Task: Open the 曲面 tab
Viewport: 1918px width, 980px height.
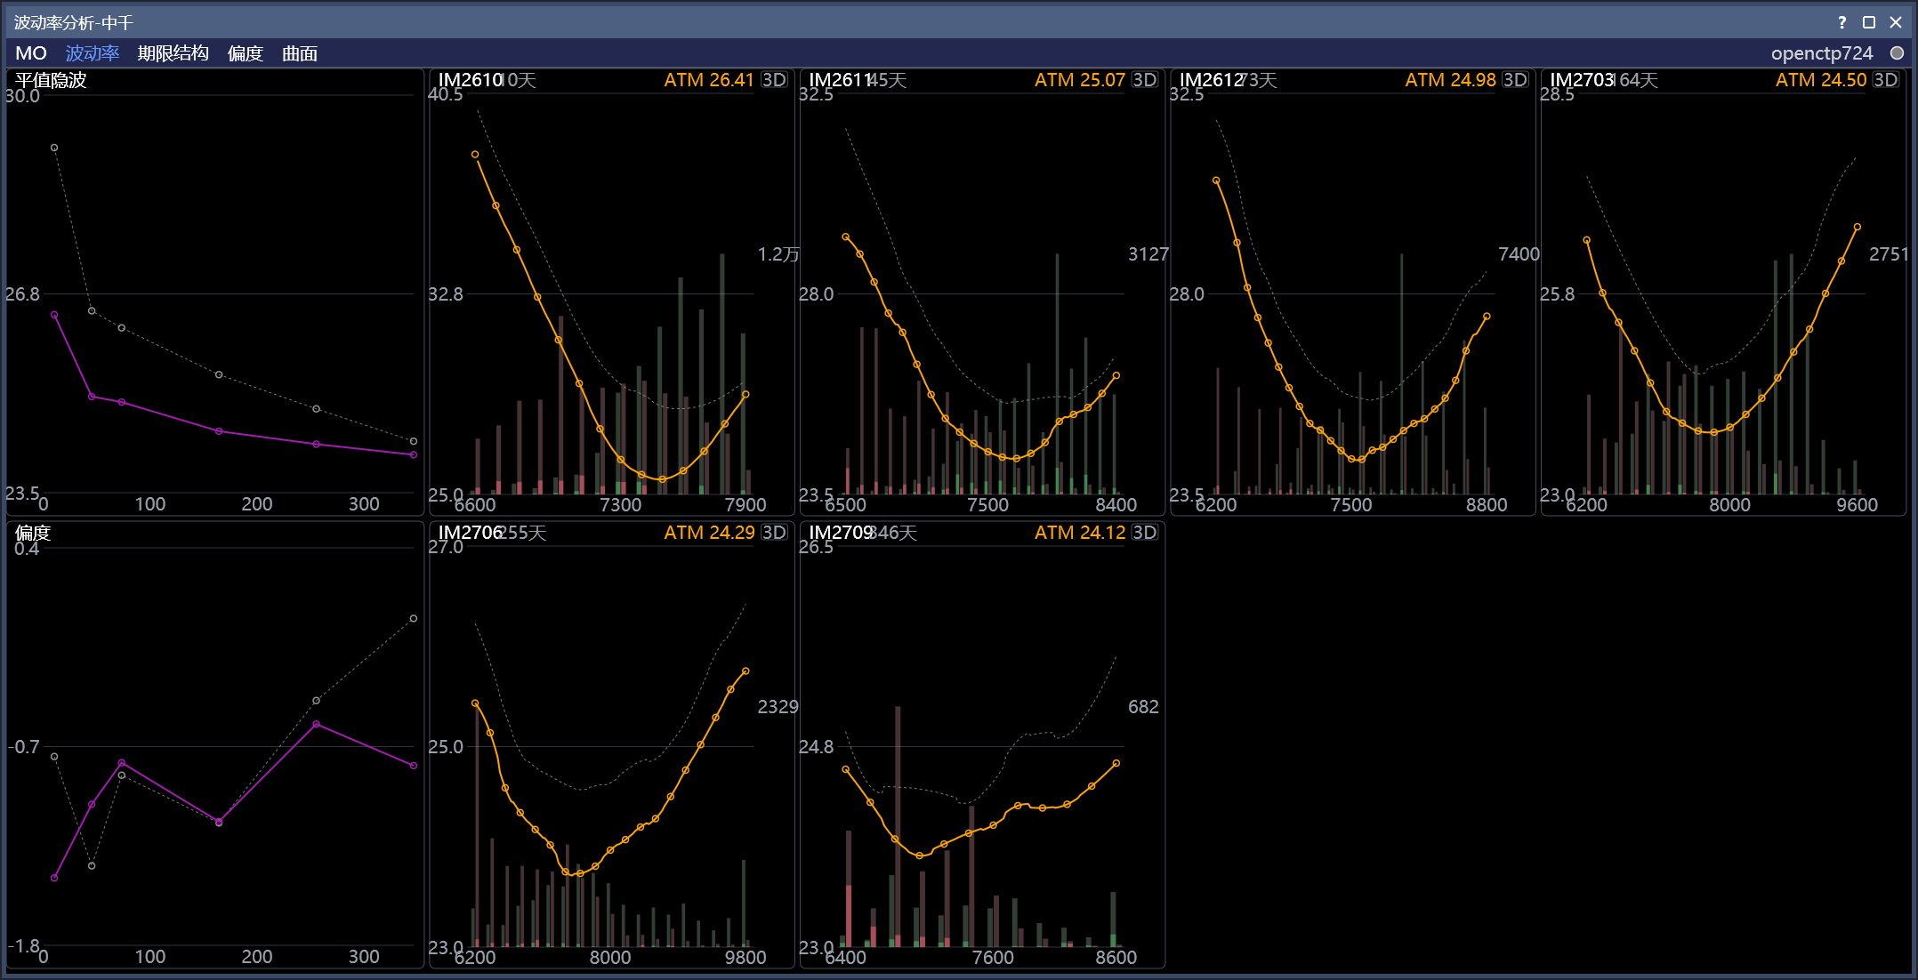Action: click(x=300, y=53)
